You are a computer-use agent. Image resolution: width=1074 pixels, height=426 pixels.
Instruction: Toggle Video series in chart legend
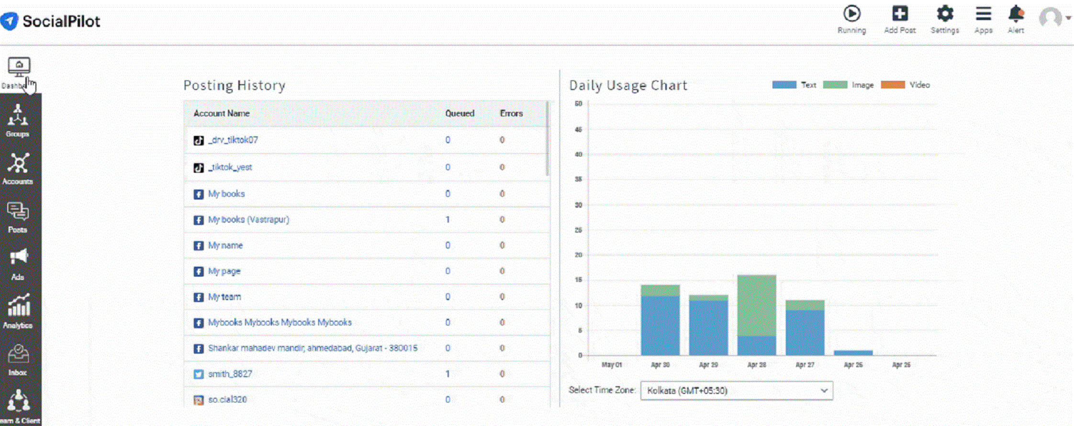click(905, 85)
